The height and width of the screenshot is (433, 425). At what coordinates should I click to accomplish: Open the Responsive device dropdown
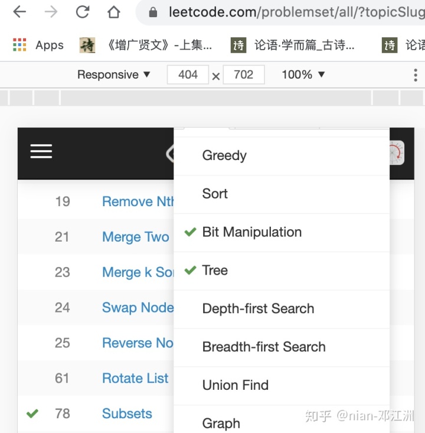click(x=113, y=74)
